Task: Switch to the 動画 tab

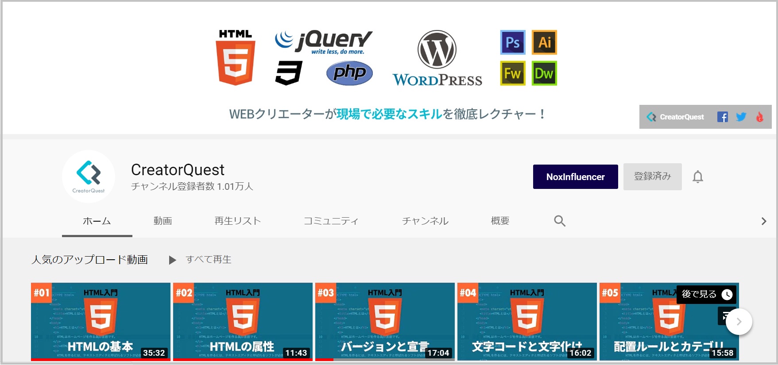Action: (x=163, y=221)
